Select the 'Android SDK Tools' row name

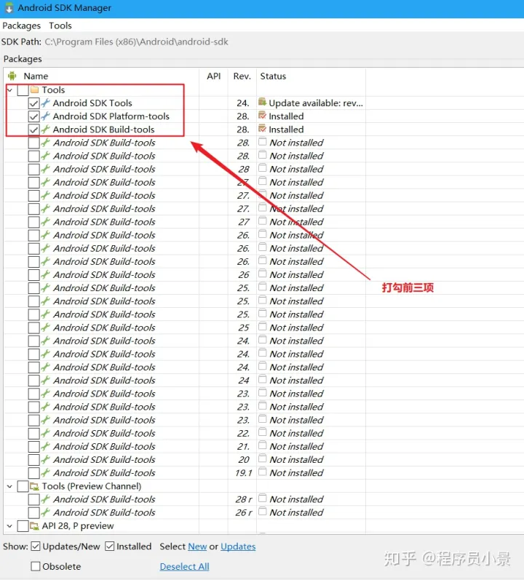click(92, 103)
